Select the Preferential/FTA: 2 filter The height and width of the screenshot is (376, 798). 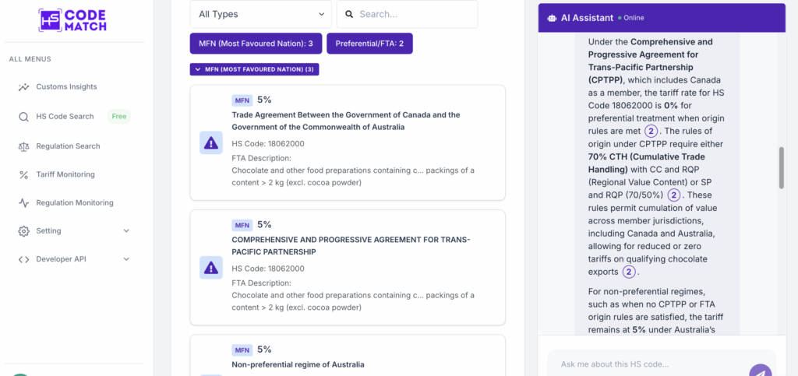click(369, 44)
